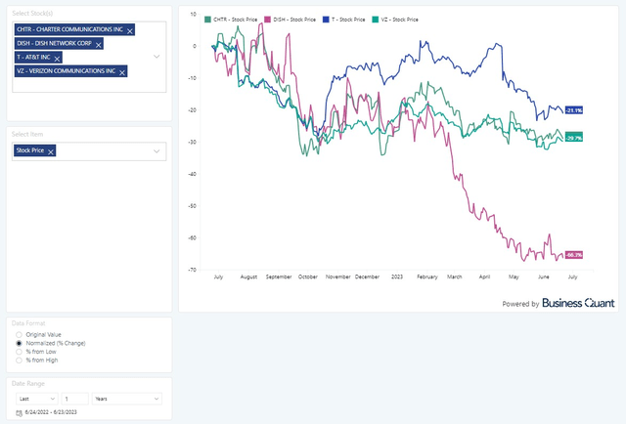Remove the Stock Price item tag
This screenshot has width=626, height=424.
click(50, 152)
